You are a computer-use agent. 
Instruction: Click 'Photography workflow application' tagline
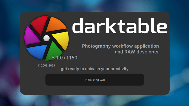121,46
